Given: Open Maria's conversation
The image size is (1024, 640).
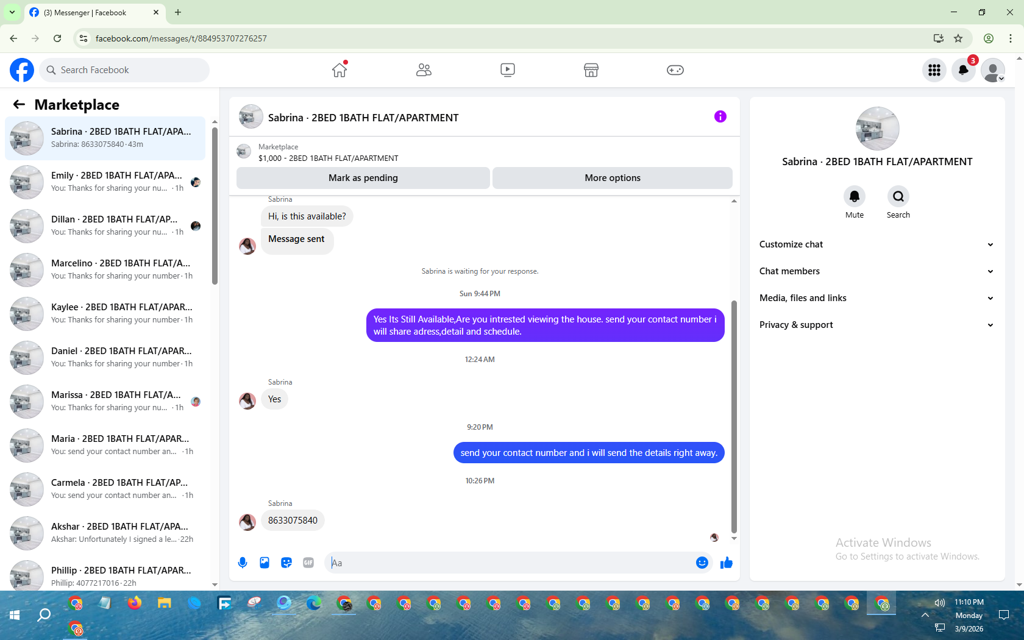Looking at the screenshot, I should (x=105, y=445).
